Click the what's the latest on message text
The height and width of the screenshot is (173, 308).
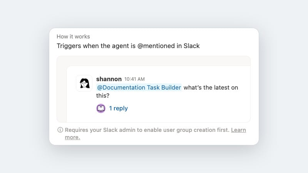pyautogui.click(x=211, y=88)
